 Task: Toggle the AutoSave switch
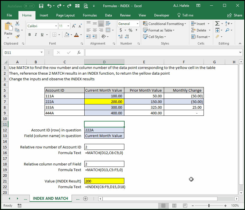[29, 6]
